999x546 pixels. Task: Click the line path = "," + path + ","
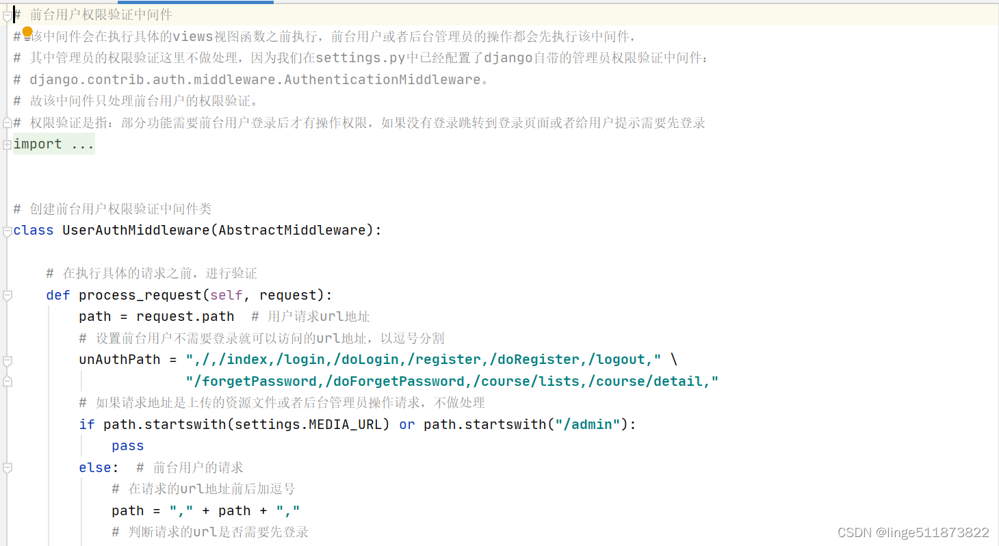pyautogui.click(x=206, y=511)
